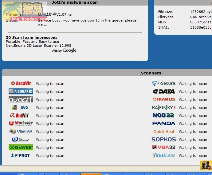
Task: Click the VirusBuster Waiting for scan status
Action: (193, 156)
